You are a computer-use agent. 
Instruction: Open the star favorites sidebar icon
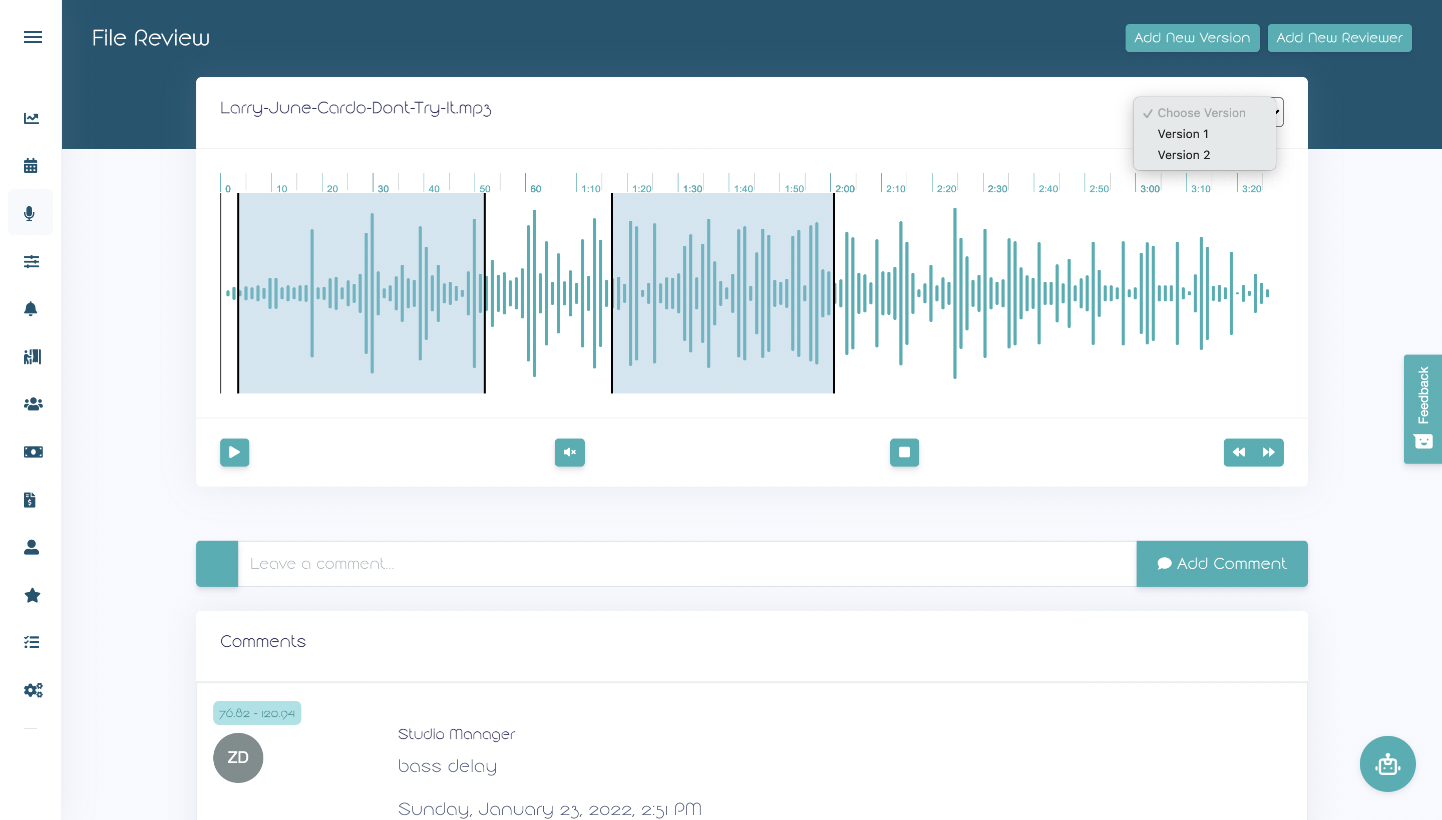(32, 595)
